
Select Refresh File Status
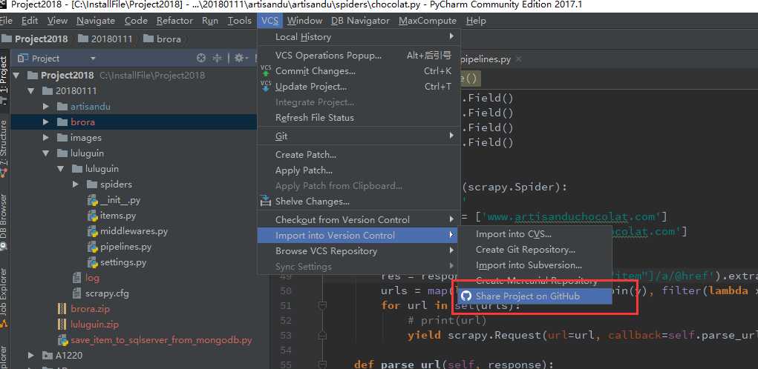359,118
